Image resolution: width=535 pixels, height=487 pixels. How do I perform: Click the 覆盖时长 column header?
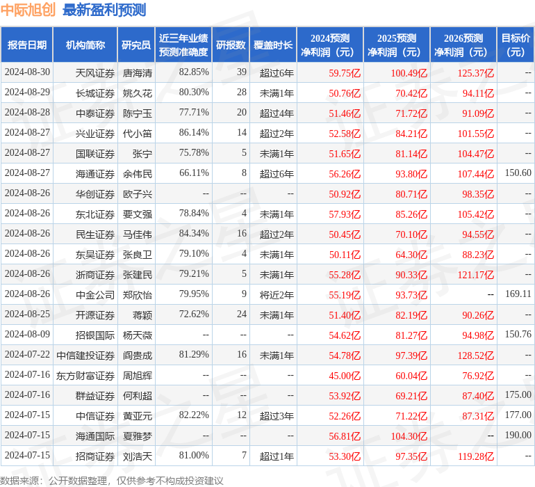point(273,45)
